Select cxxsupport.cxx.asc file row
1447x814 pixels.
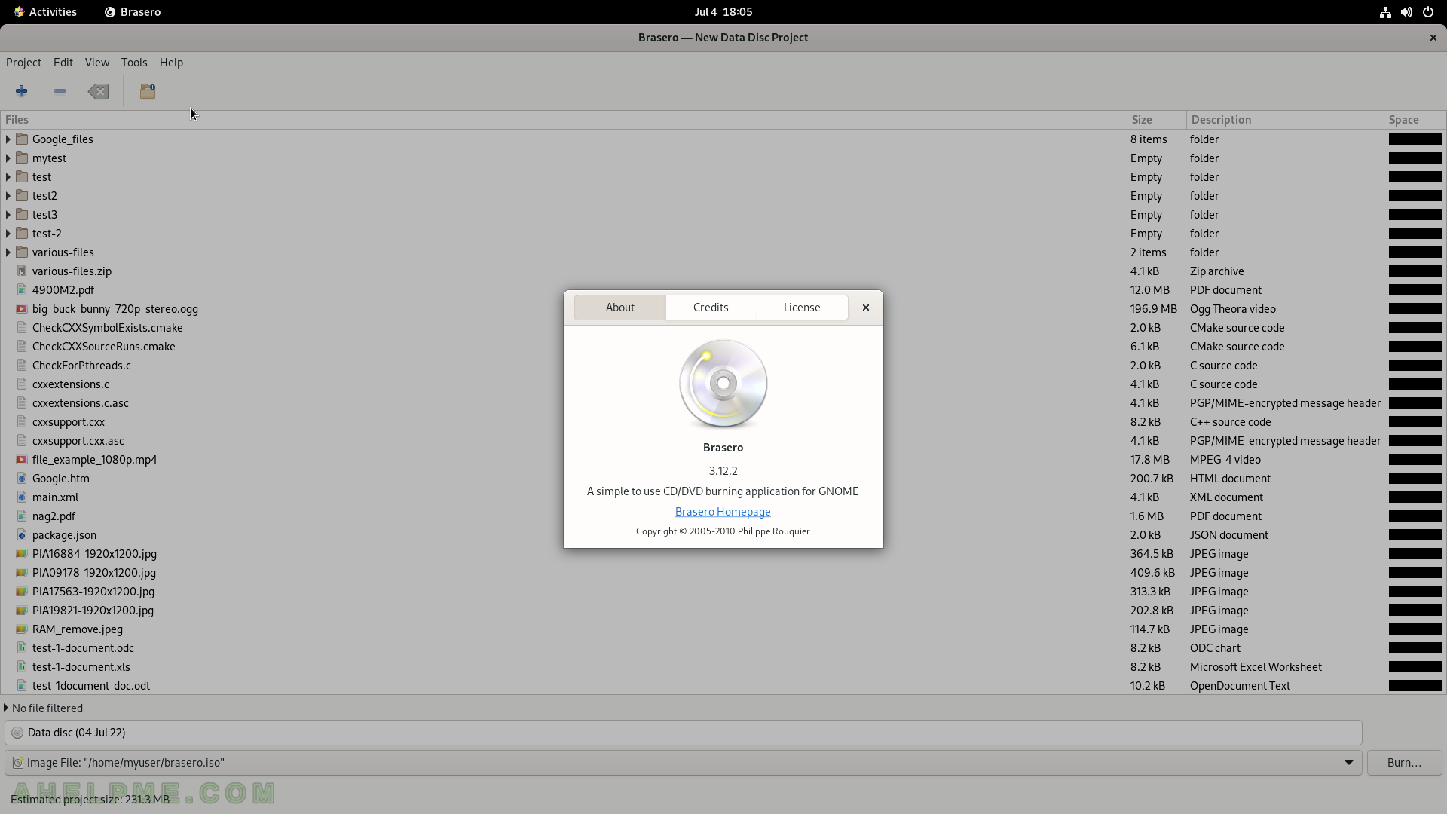pos(723,440)
